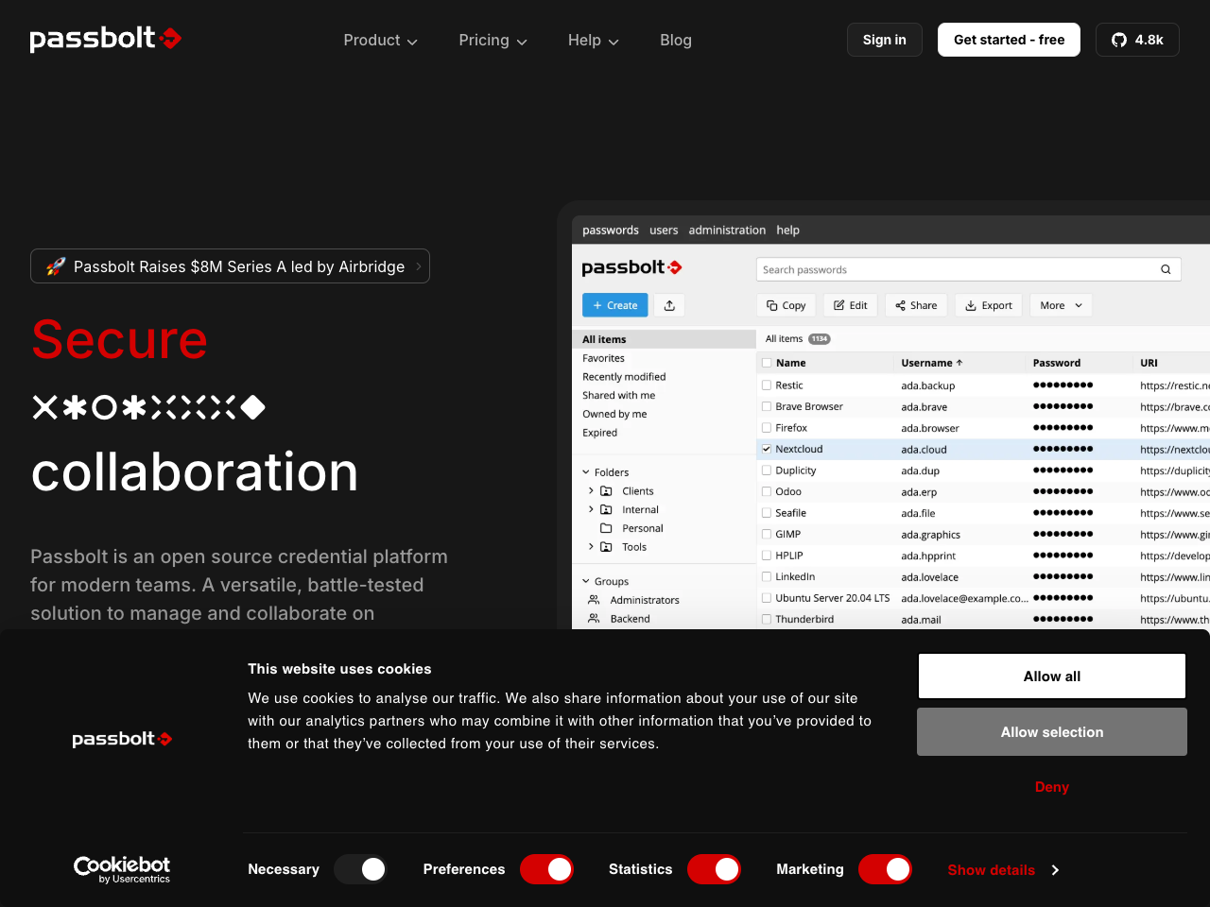
Task: Disable the Marketing cookies switch
Action: pyautogui.click(x=885, y=869)
